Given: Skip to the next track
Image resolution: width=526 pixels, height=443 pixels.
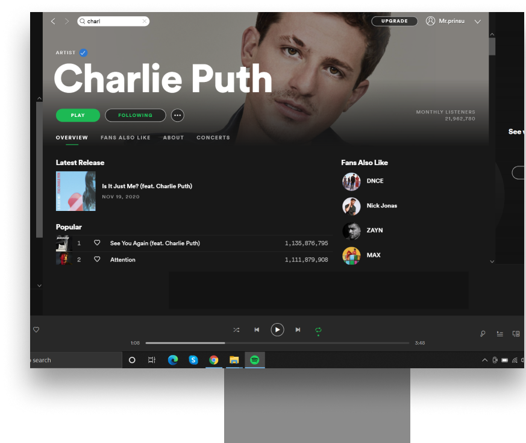Looking at the screenshot, I should point(298,330).
